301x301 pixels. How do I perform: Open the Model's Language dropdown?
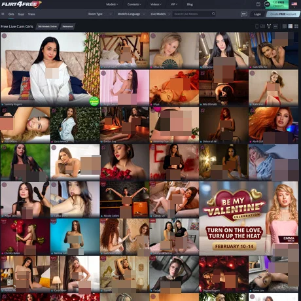(131, 14)
